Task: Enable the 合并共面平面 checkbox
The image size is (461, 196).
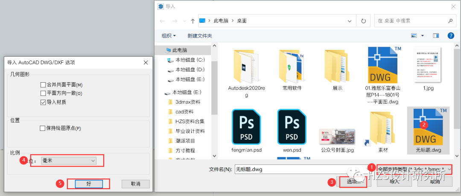Action: 43,85
